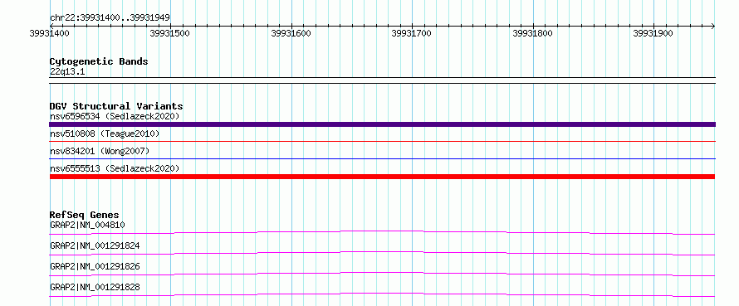This screenshot has height=306, width=739.
Task: Open variant nsv834201 (Wong2007) label
Action: click(x=100, y=151)
